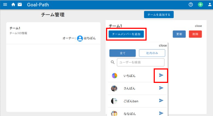Screen dimensions: 213x116
Task: Click user name さんばん
Action: point(129,89)
